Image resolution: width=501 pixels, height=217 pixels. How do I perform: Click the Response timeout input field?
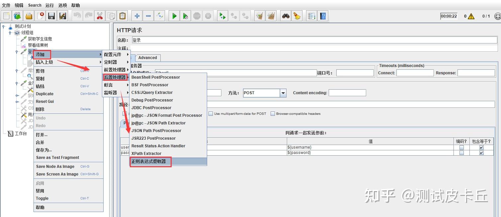tap(476, 73)
